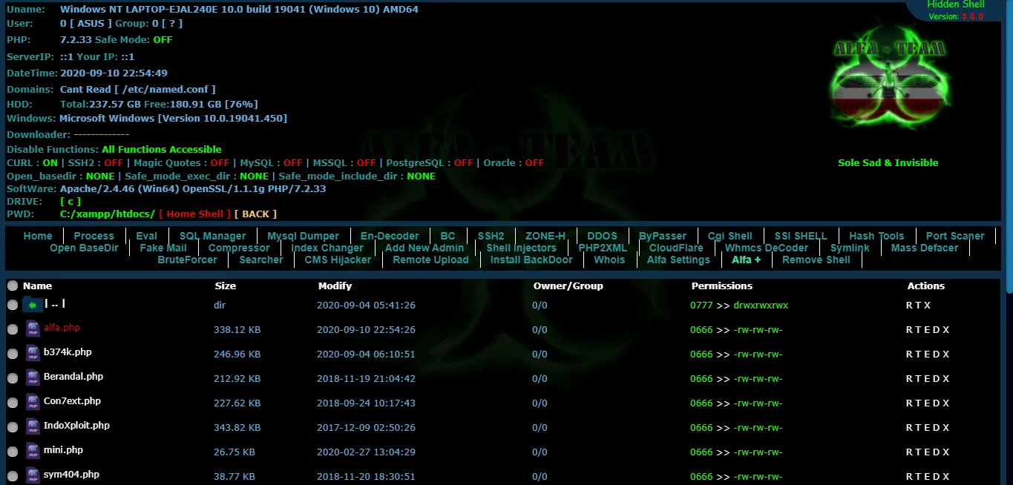The height and width of the screenshot is (485, 1013).
Task: Click the Con7ext.php file icon
Action: point(33,401)
